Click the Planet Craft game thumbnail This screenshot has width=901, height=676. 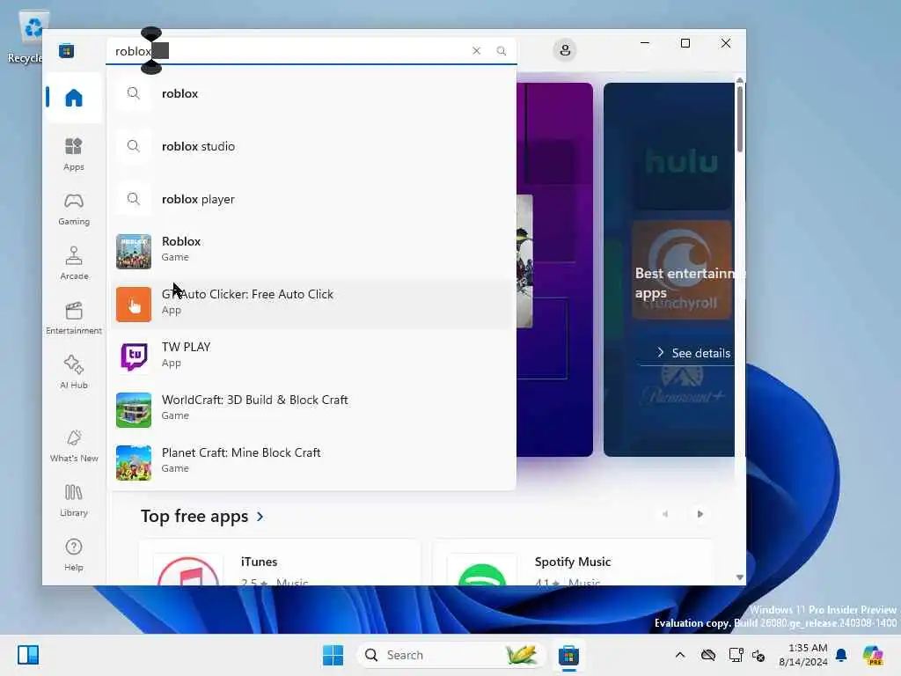point(134,463)
